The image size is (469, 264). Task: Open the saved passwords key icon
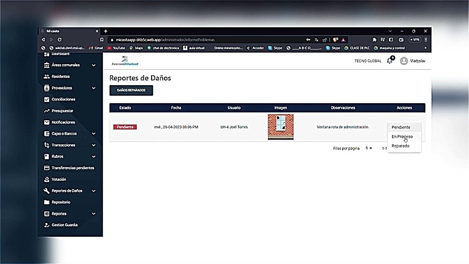coord(309,40)
